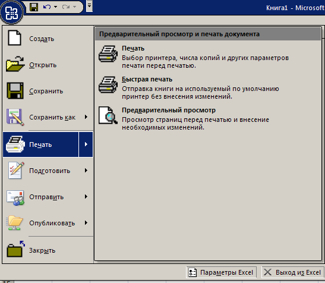
Task: Click the Undo arrow icon
Action: click(x=47, y=7)
